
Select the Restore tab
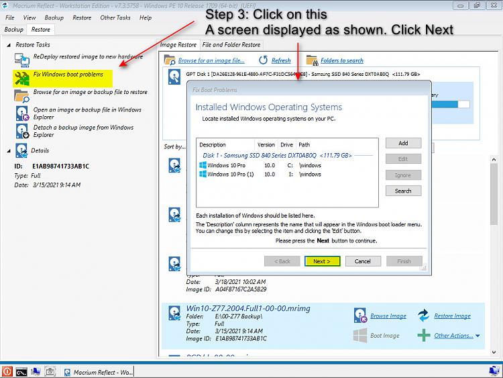[41, 30]
